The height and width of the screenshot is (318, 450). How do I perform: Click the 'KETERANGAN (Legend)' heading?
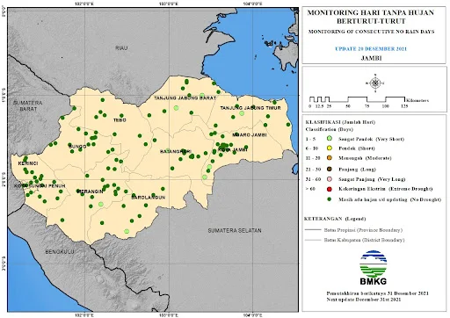click(x=335, y=219)
